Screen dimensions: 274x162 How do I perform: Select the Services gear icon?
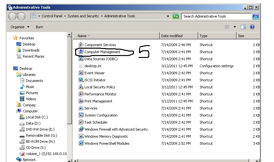81,108
